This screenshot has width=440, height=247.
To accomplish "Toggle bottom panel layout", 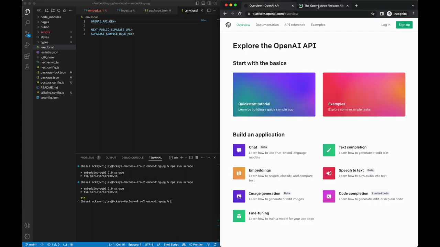I will pos(203,3).
